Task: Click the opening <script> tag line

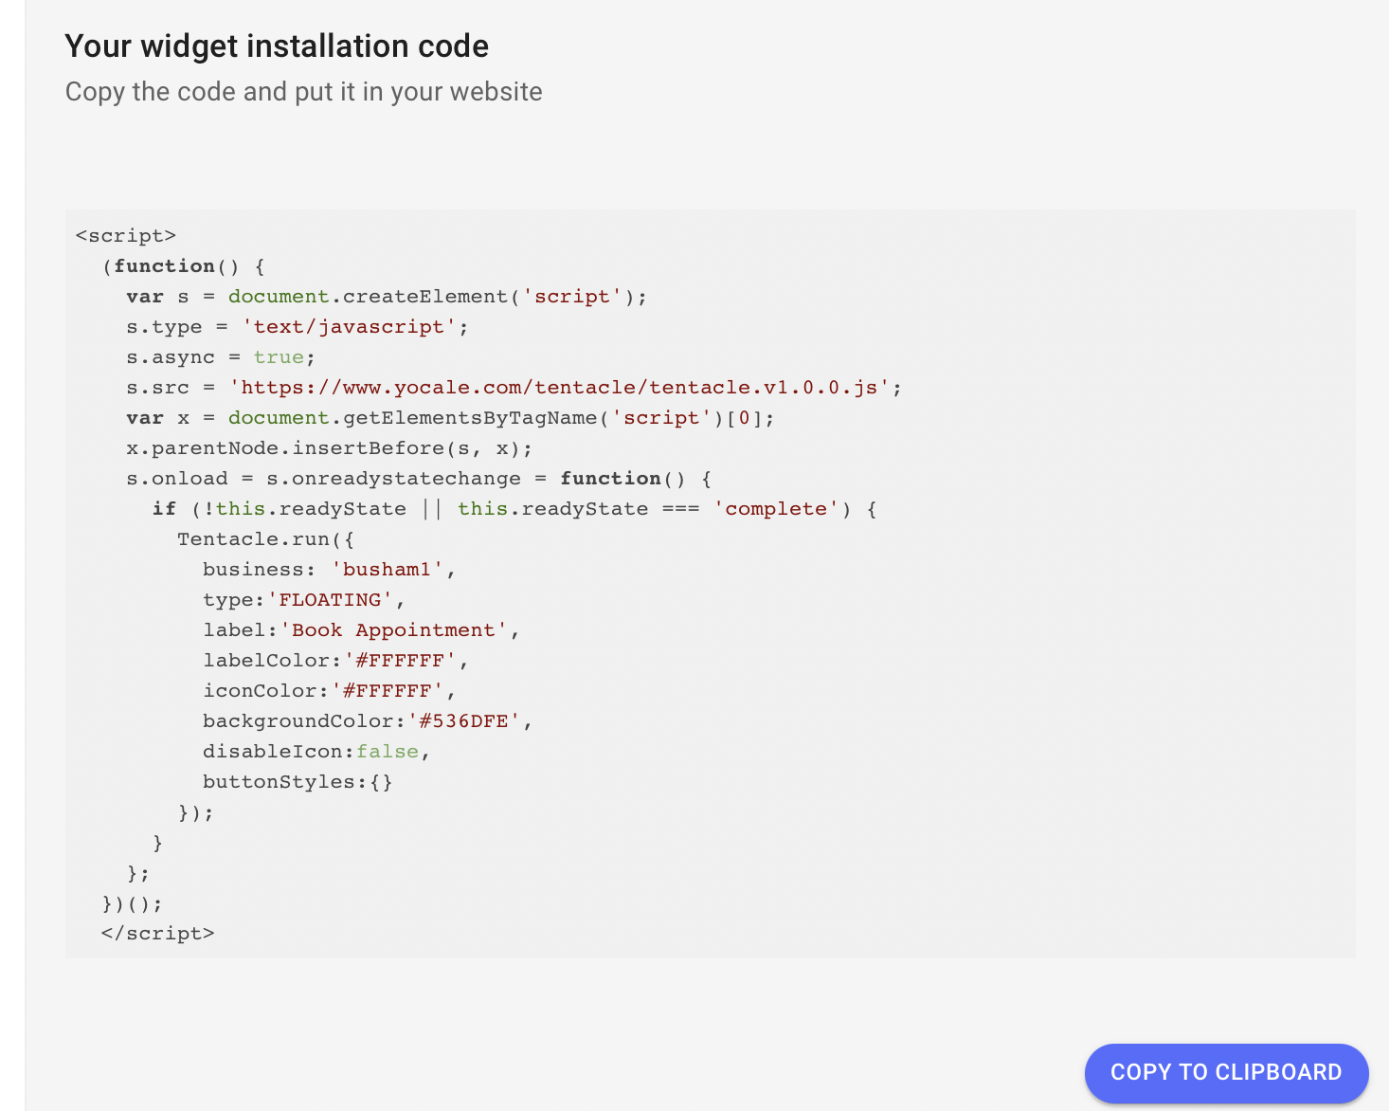Action: tap(126, 236)
